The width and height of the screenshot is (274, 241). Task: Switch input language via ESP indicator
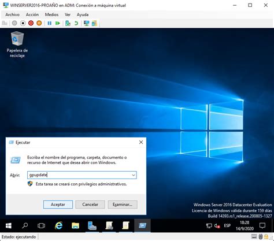coord(227,225)
